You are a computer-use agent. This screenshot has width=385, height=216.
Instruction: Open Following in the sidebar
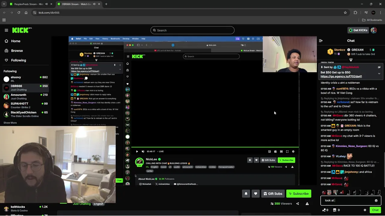click(x=18, y=60)
